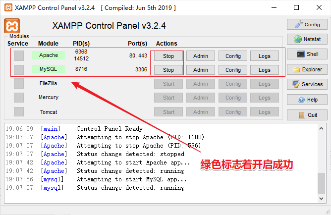Open Mercury Config menu
Image resolution: width=331 pixels, height=215 pixels.
pyautogui.click(x=233, y=98)
